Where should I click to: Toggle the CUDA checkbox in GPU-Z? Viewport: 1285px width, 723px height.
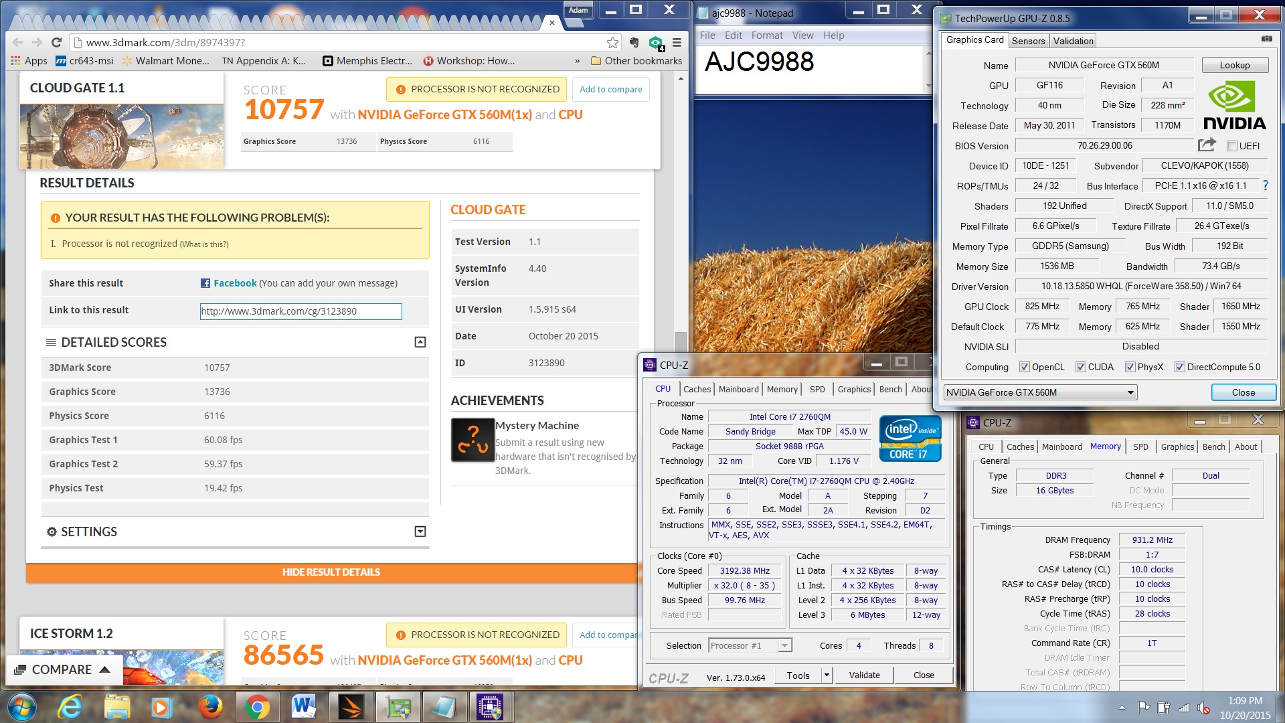[1080, 367]
